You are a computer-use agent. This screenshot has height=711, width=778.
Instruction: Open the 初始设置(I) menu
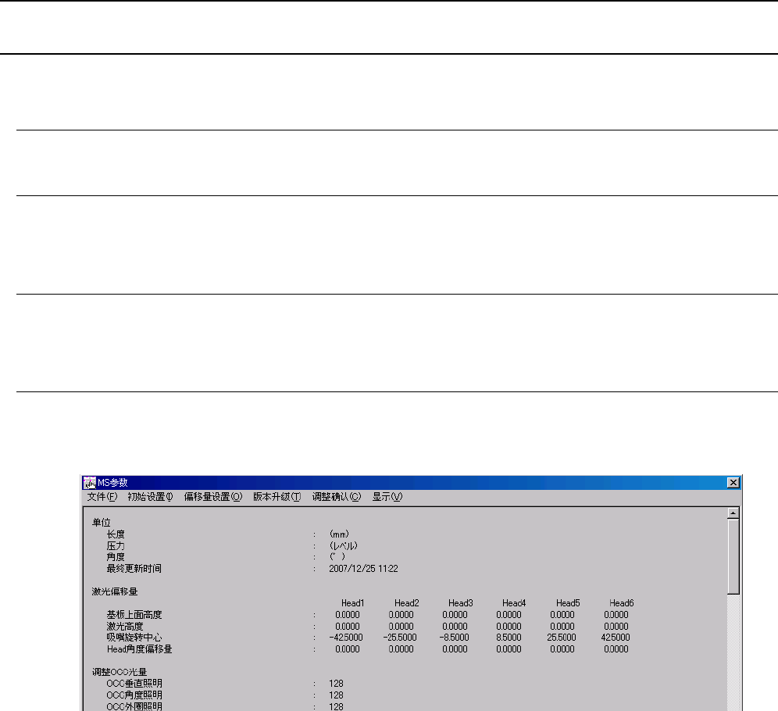click(x=150, y=497)
